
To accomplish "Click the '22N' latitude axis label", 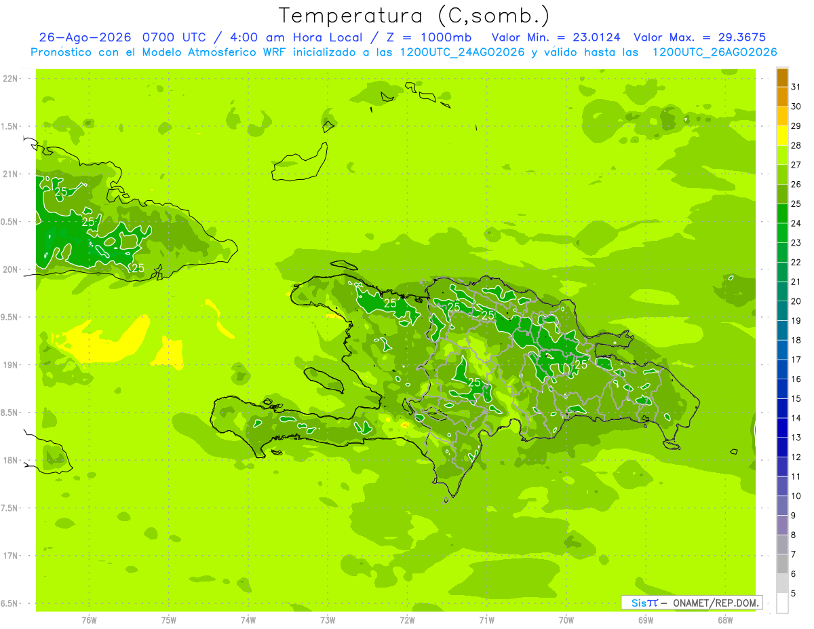I will pos(10,79).
